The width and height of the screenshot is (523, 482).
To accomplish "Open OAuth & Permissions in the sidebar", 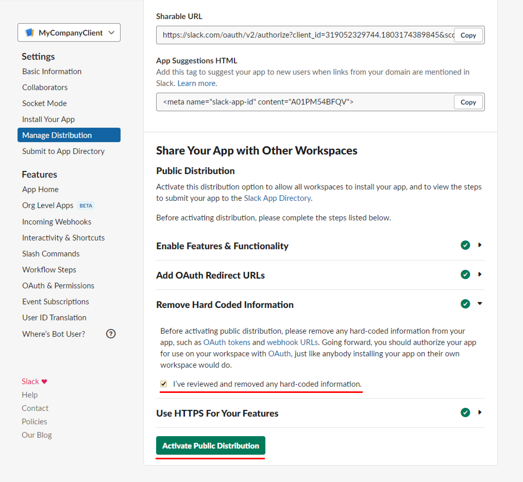I will point(58,286).
